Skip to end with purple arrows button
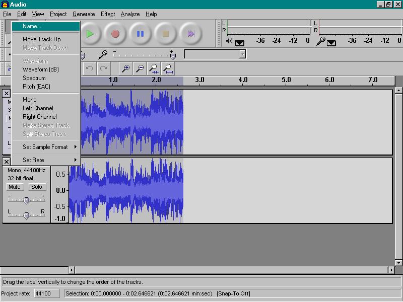 [191, 34]
